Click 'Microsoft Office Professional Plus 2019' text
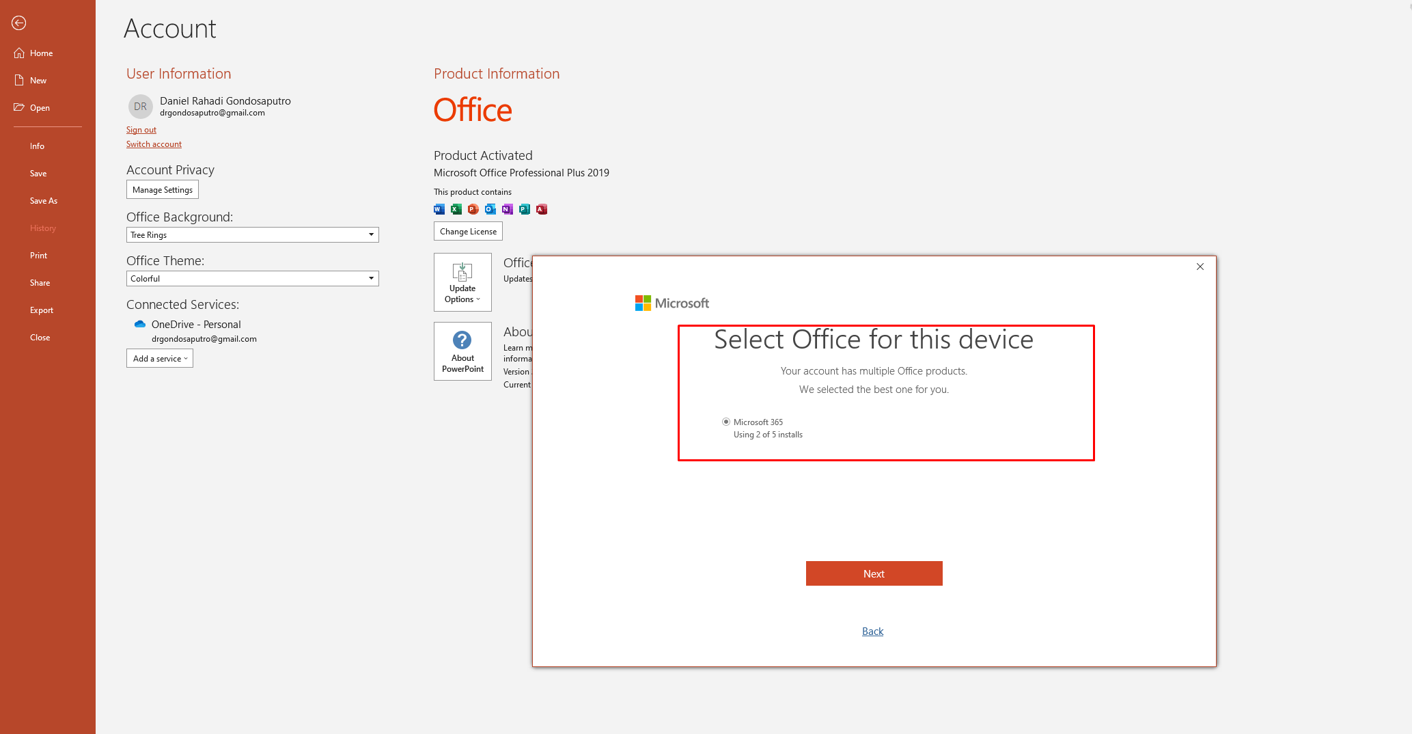 (521, 174)
